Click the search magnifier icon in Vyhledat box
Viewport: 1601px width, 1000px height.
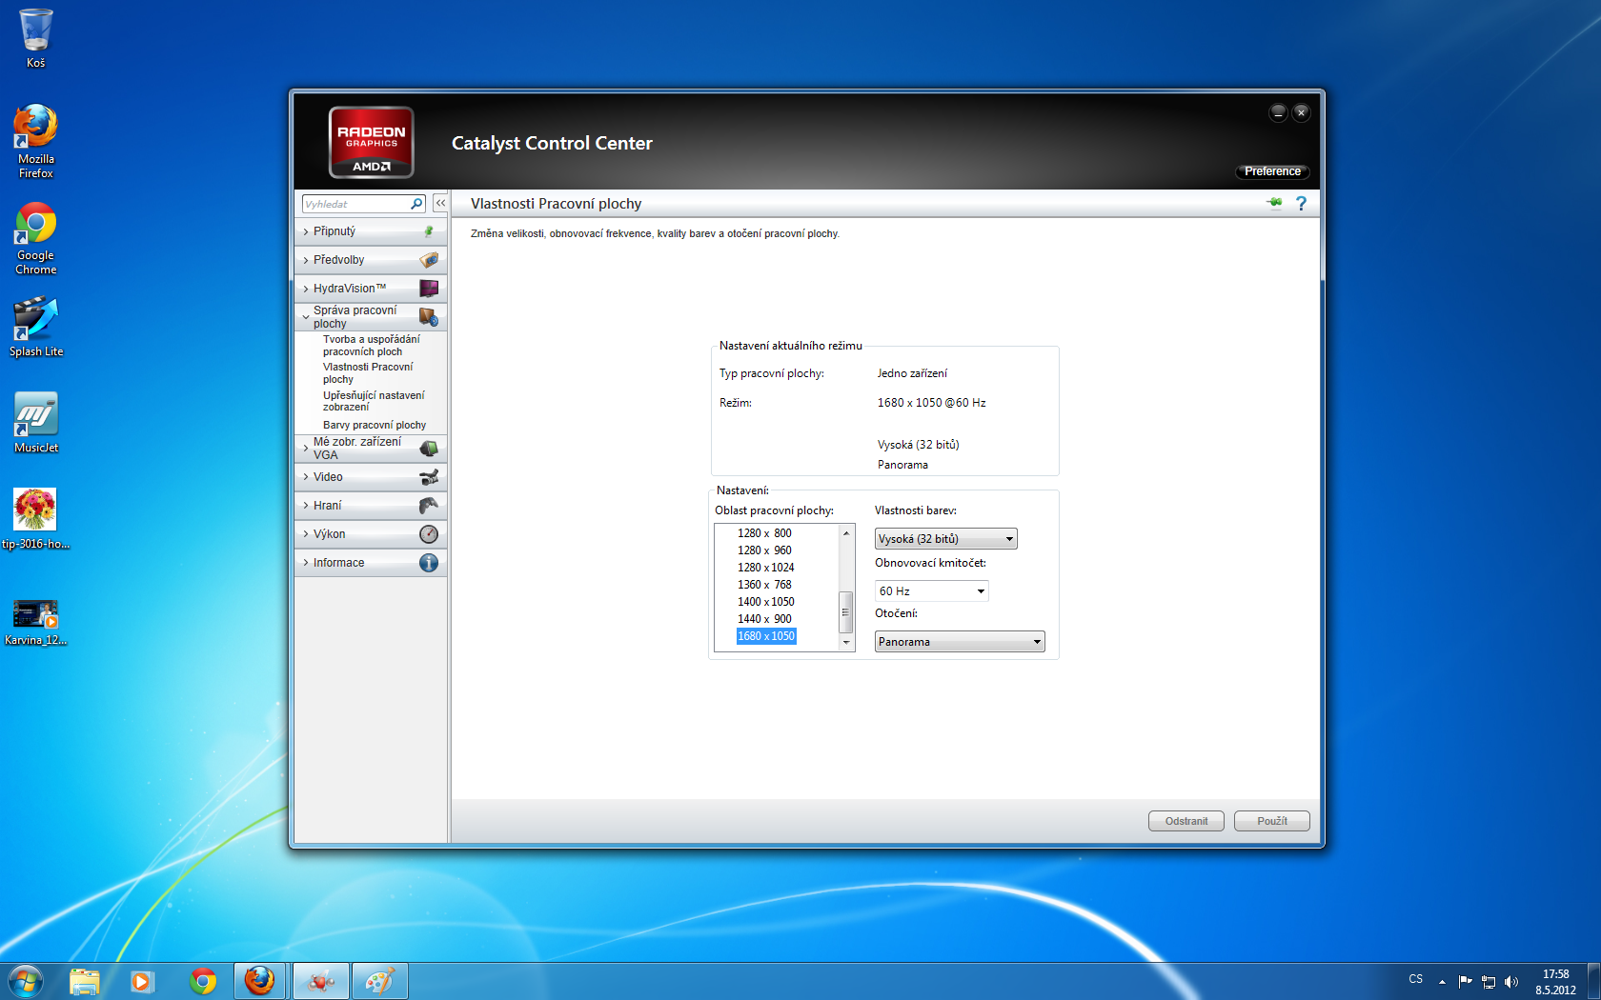[416, 204]
